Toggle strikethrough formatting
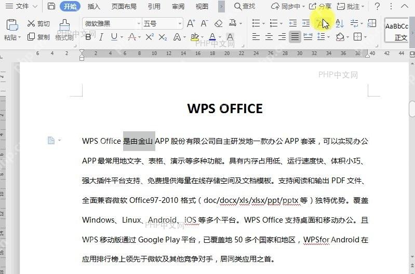The image size is (415, 274). click(132, 37)
